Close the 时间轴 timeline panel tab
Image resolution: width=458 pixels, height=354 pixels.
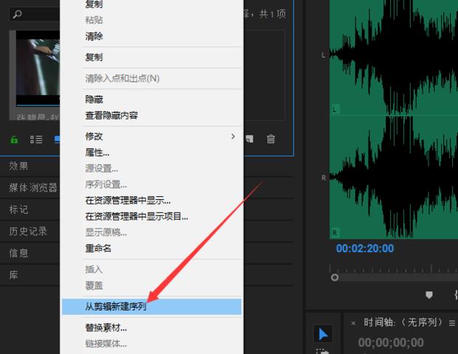(x=353, y=323)
